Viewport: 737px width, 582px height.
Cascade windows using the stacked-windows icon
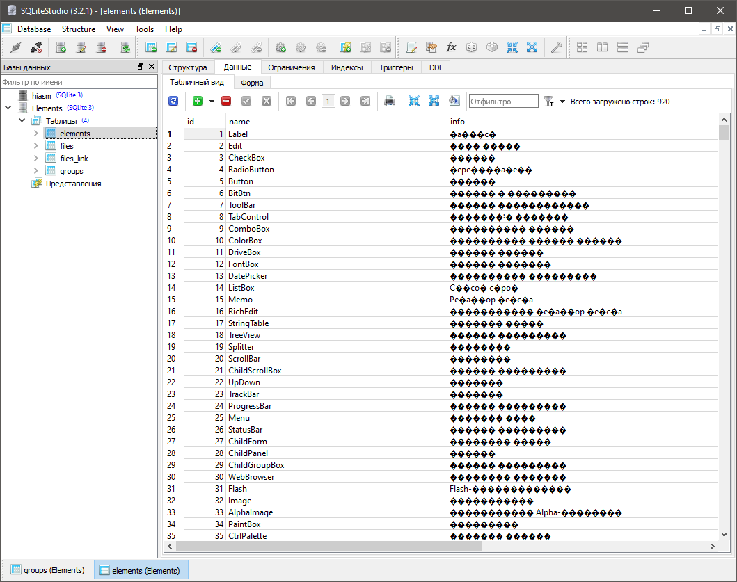(643, 47)
